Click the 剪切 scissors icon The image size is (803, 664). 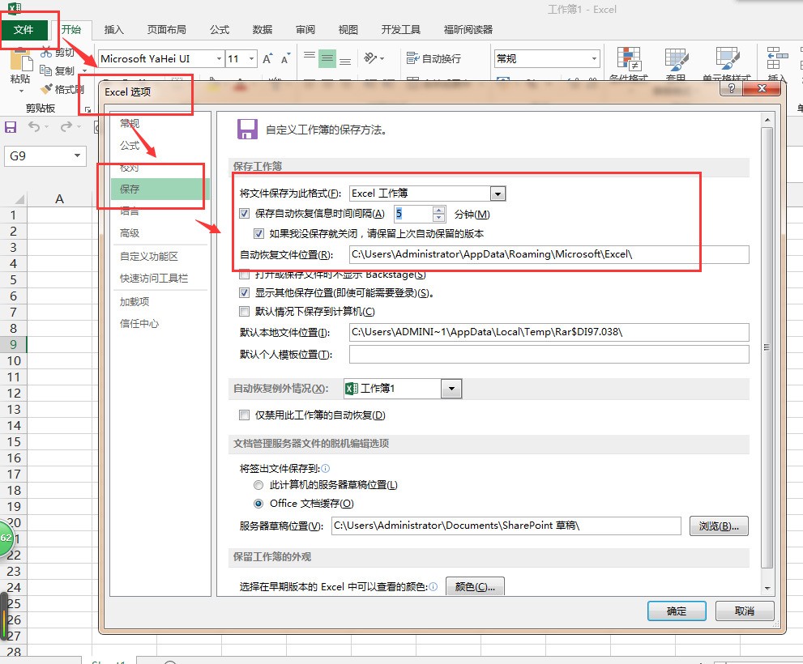(x=47, y=52)
